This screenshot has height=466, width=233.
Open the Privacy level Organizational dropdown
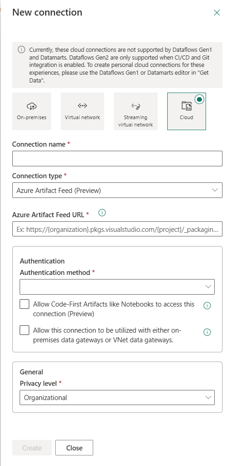[x=117, y=397]
